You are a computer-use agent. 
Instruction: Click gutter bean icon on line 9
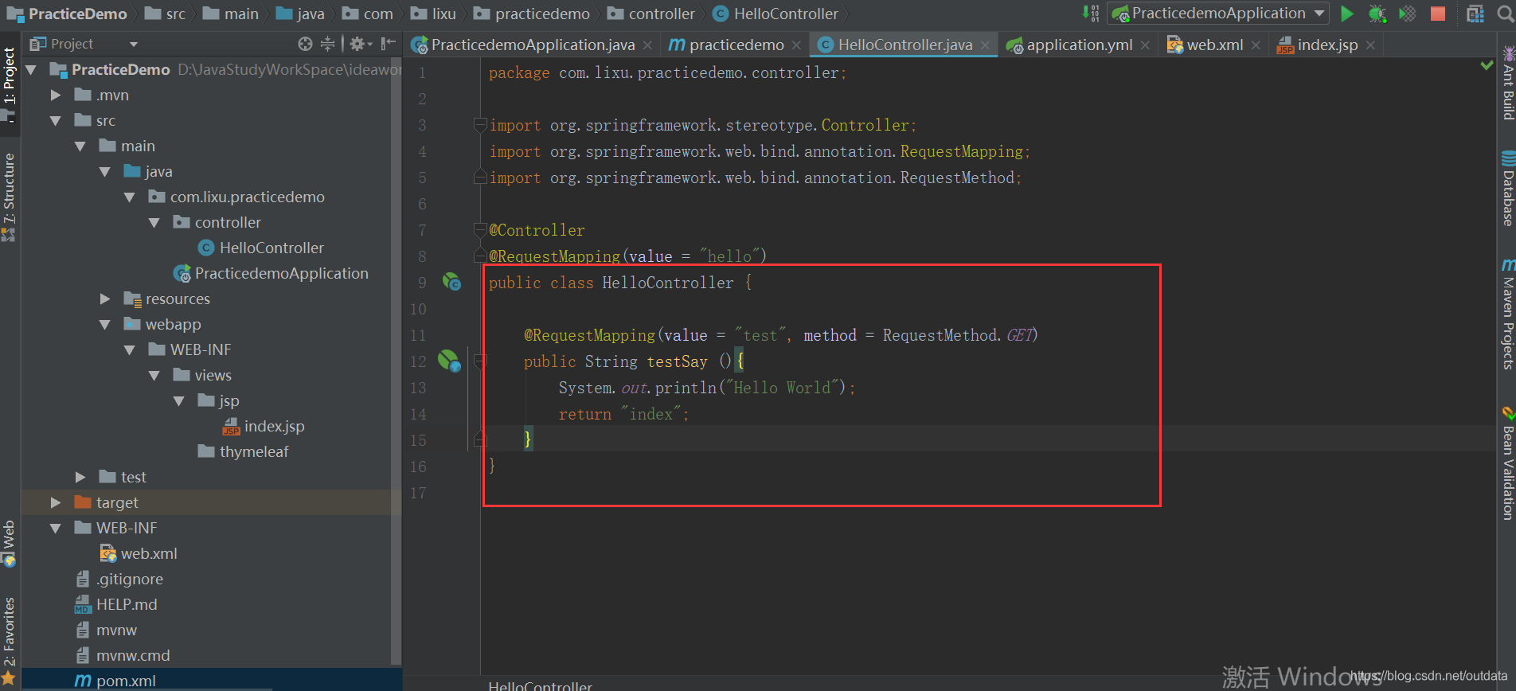click(x=452, y=282)
